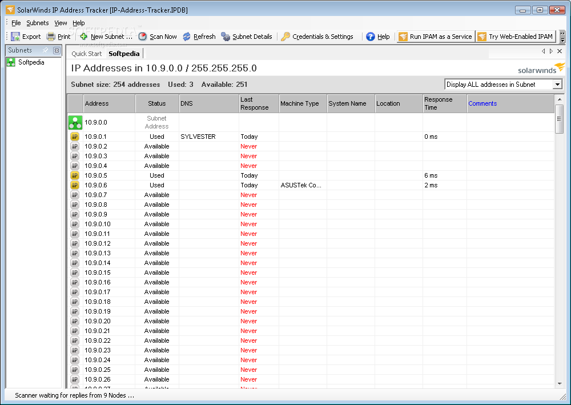The image size is (571, 405).
Task: Click the Refresh arrows icon
Action: pos(187,37)
